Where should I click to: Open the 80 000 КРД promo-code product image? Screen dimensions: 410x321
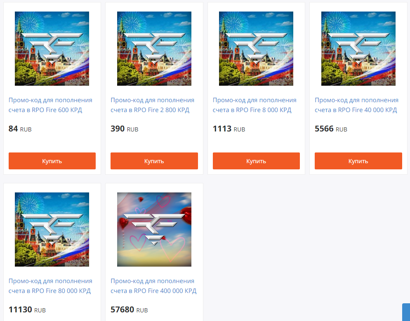click(52, 230)
